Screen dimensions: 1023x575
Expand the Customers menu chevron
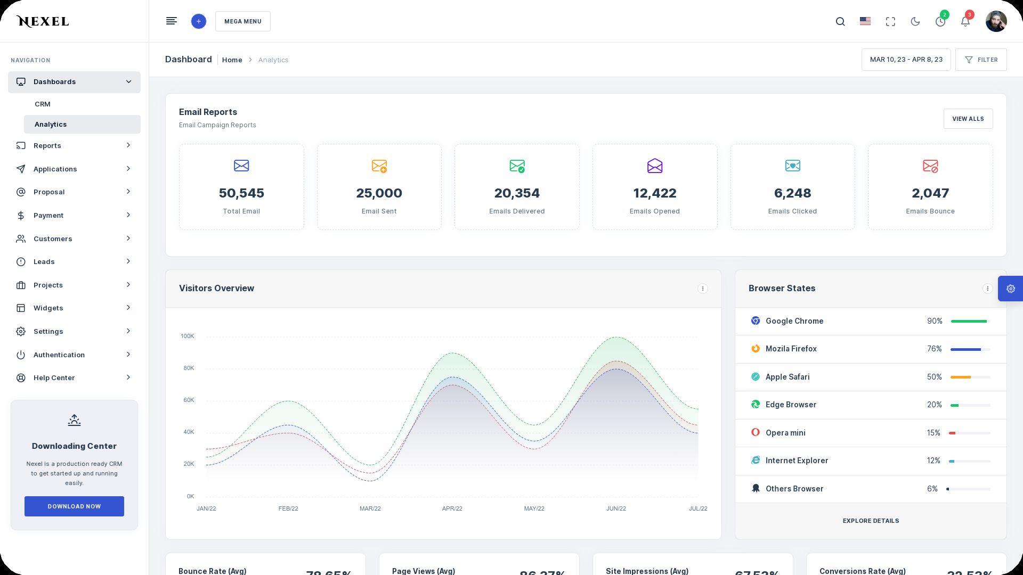point(128,239)
